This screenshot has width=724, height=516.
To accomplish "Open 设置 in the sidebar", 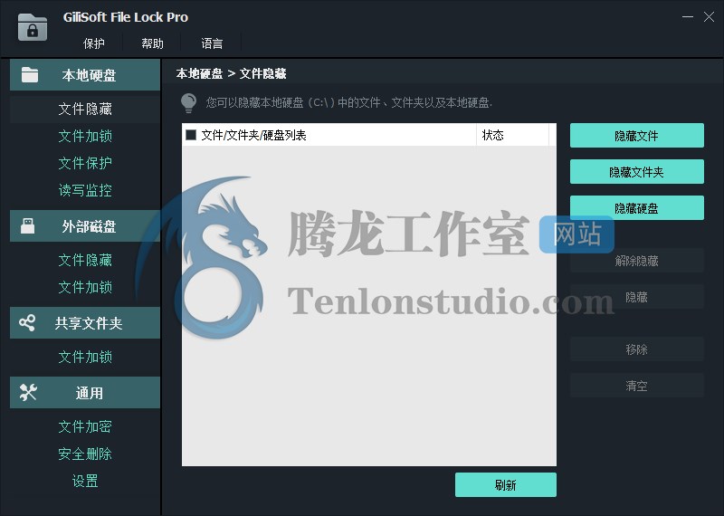I will (x=85, y=482).
